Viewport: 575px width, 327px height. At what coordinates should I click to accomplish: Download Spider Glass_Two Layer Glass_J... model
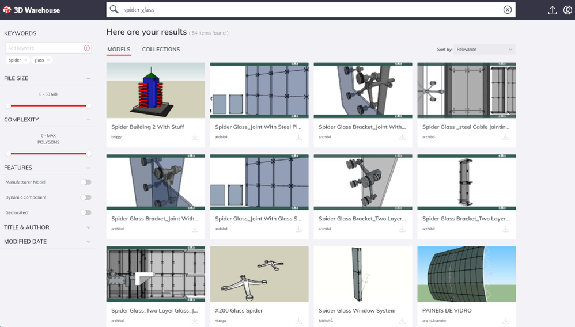(195, 321)
